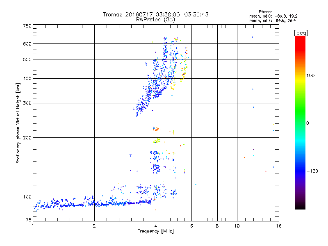The height and width of the screenshot is (246, 328).
Task: Click y-axis tick label '600'
Action: pyautogui.click(x=27, y=44)
